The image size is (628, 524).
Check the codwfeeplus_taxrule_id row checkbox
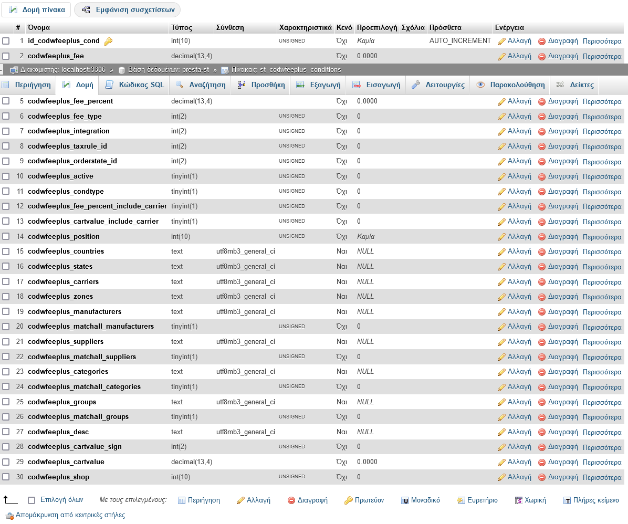click(6, 146)
